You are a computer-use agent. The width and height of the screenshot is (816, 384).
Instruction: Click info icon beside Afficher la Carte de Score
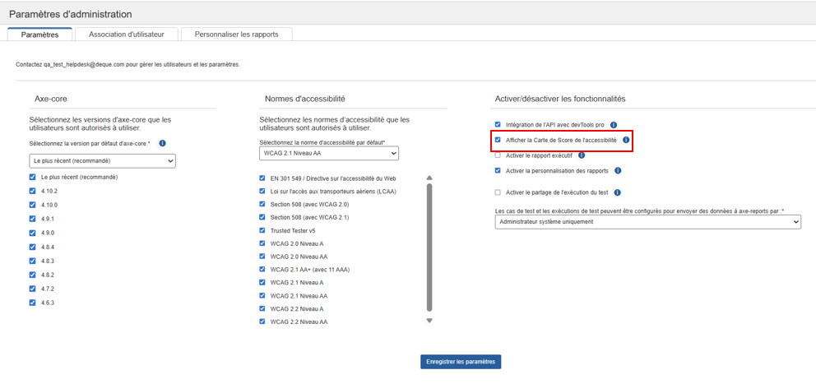click(626, 141)
